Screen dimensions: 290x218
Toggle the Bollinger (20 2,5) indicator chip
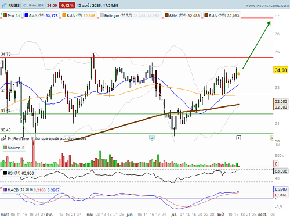[130, 16]
